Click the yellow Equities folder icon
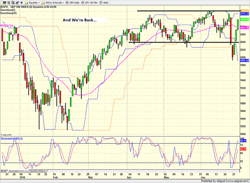This screenshot has height=183, width=250. click(26, 3)
